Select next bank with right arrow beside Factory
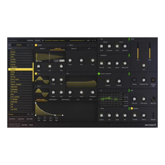 [x=32, y=45]
